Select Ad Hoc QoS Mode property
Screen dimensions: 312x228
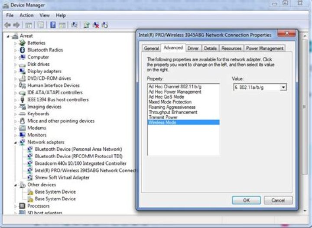(183, 97)
